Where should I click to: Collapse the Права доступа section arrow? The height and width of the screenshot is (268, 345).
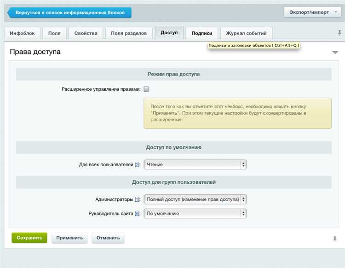coord(335,52)
